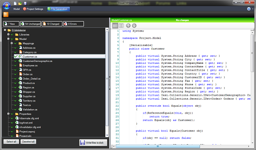Select the single-pane view icon in editor toolbar
This screenshot has width=256, height=150.
coord(116,26)
